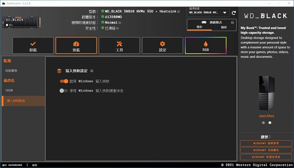Screen dimensions: 294x168
Task: Open the 工具 tab with wrench icon
Action: (119, 46)
